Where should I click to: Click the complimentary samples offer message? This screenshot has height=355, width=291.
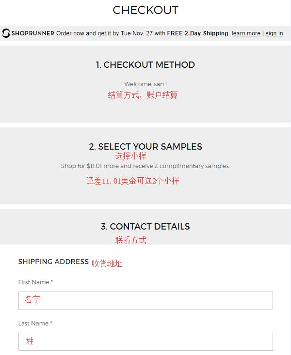coord(145,166)
